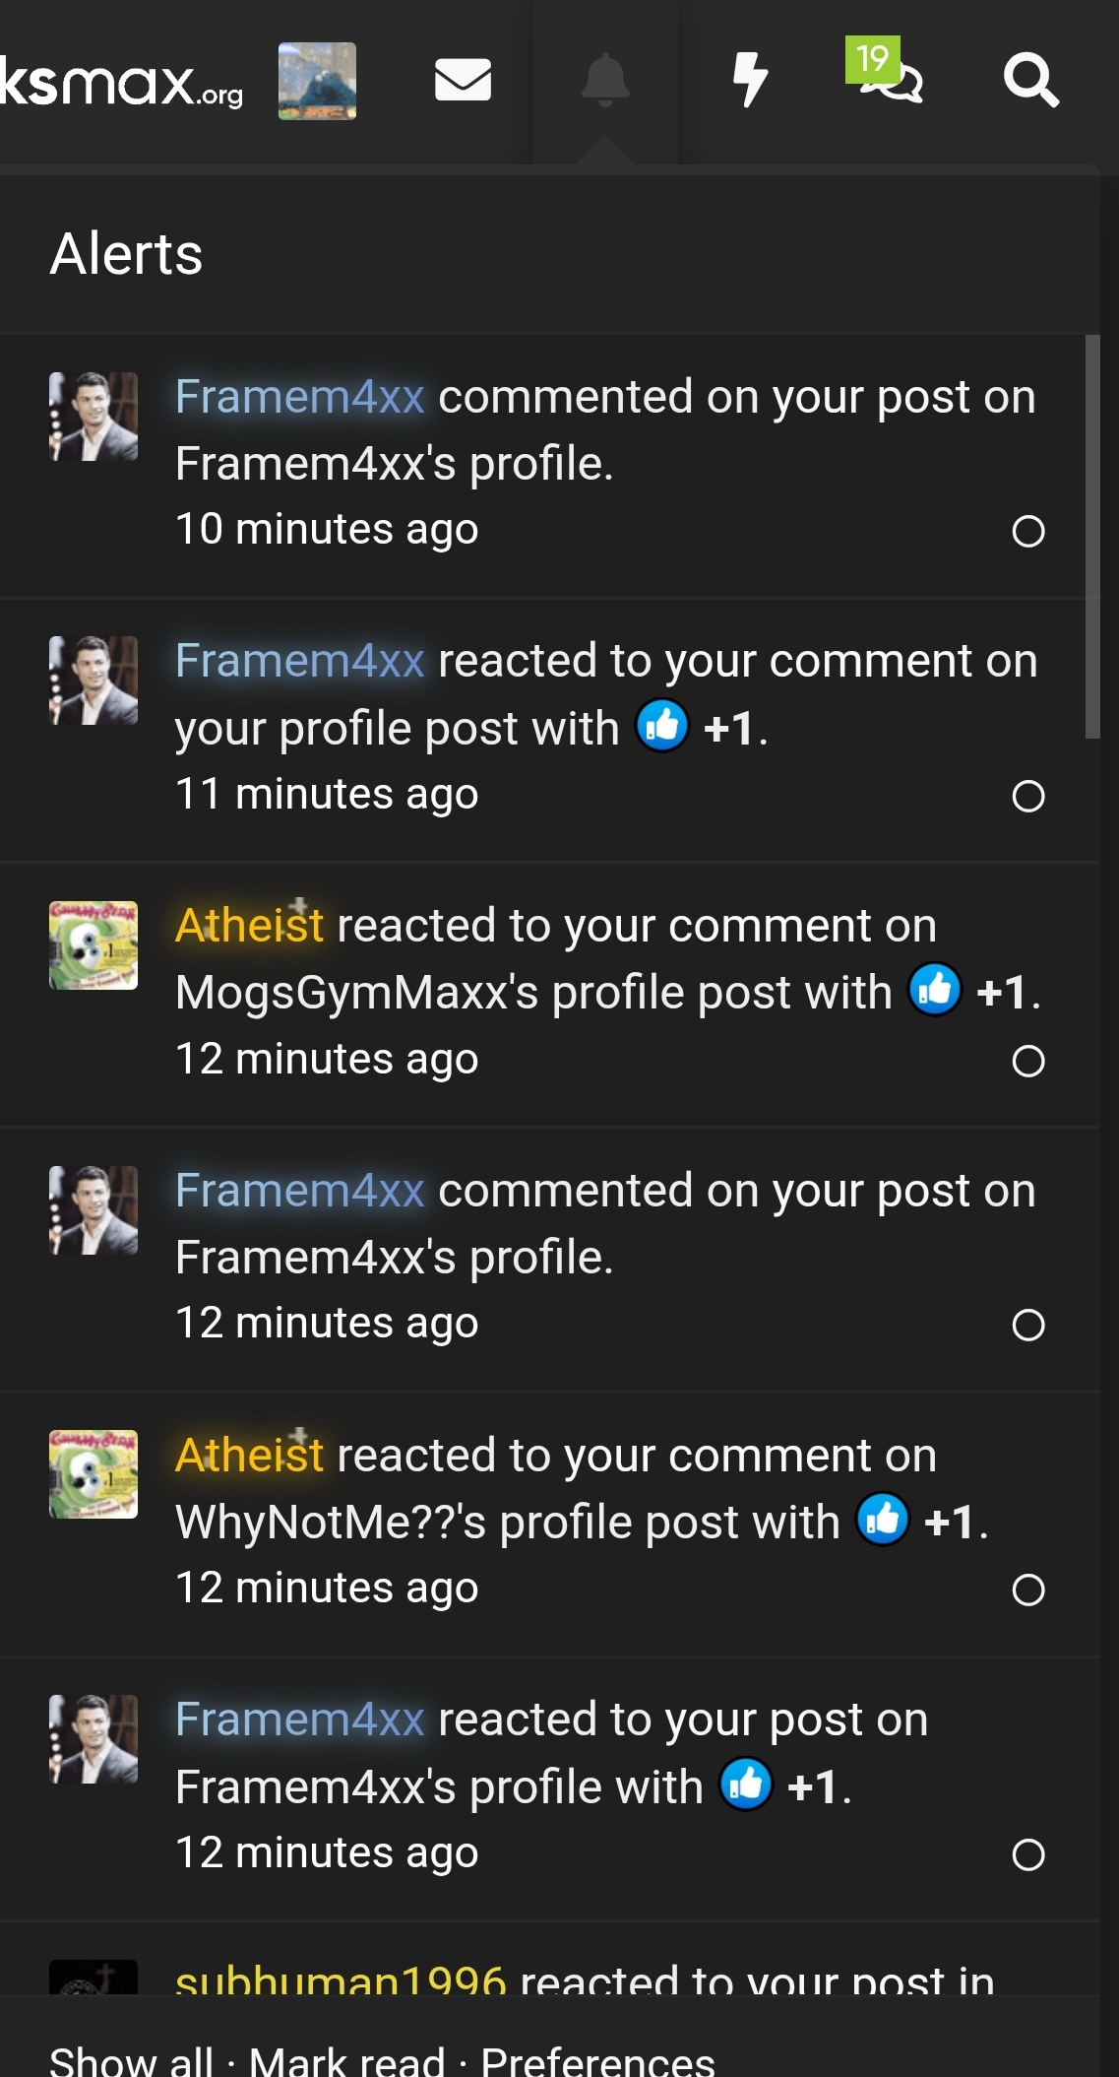Toggle read circle on WhyNotMe?? profile post alert

click(x=1027, y=1590)
